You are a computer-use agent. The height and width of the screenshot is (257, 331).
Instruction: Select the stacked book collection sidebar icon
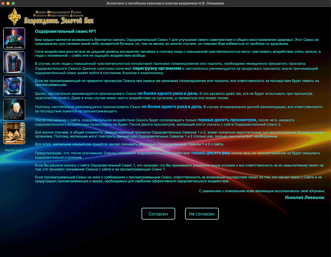pos(14,62)
